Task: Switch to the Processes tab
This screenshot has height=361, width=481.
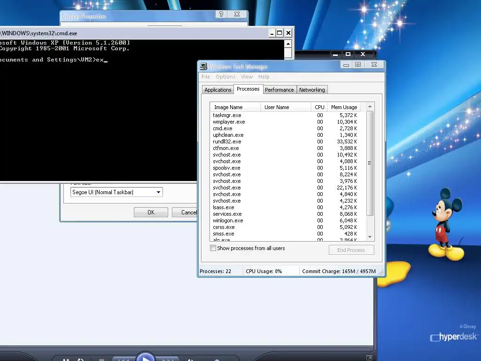Action: coord(248,89)
